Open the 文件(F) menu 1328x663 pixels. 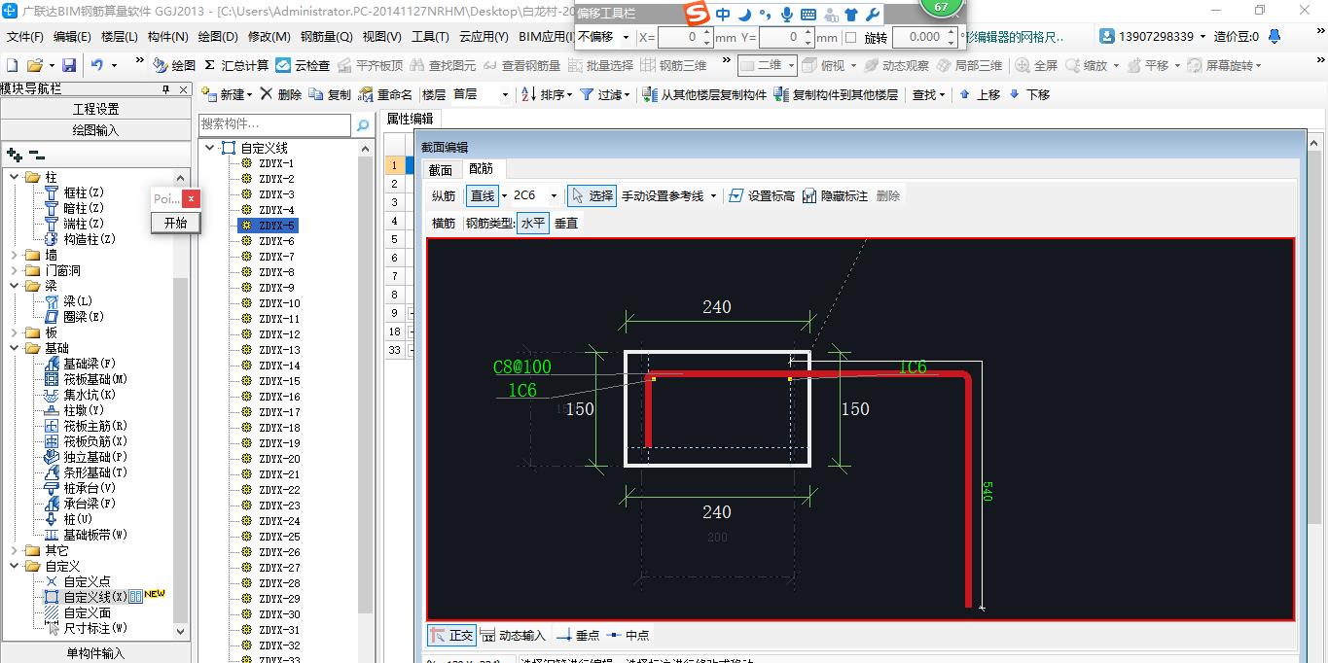24,36
